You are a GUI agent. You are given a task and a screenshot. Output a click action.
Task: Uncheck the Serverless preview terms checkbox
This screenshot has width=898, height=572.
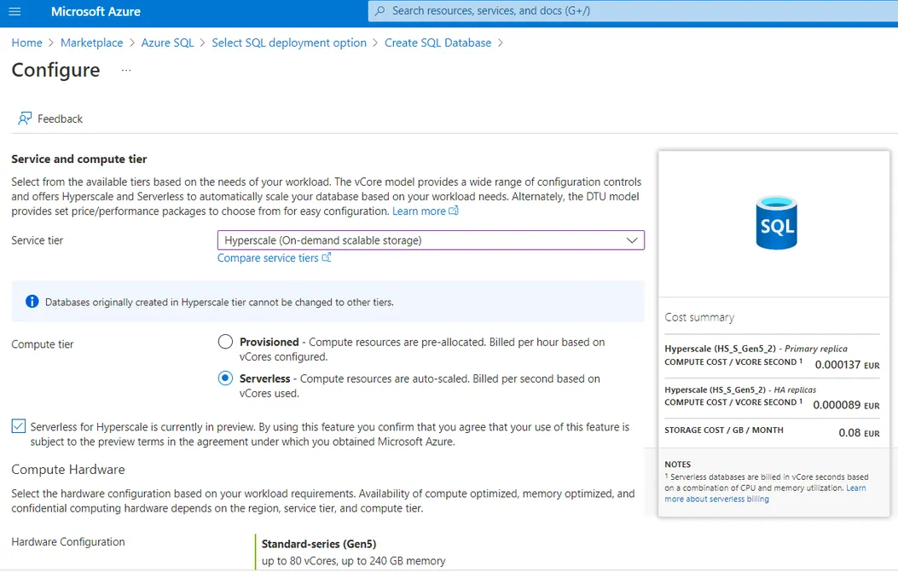pyautogui.click(x=19, y=426)
